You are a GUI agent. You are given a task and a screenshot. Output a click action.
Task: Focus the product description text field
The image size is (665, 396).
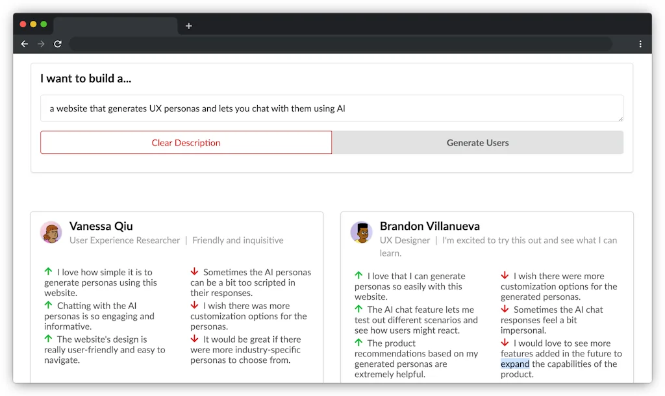331,108
